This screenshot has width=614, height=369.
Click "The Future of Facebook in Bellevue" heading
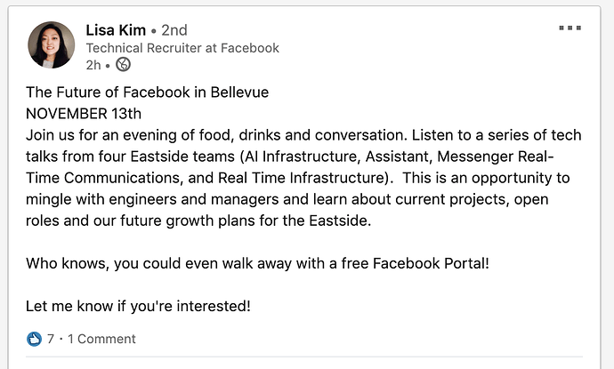click(x=147, y=92)
